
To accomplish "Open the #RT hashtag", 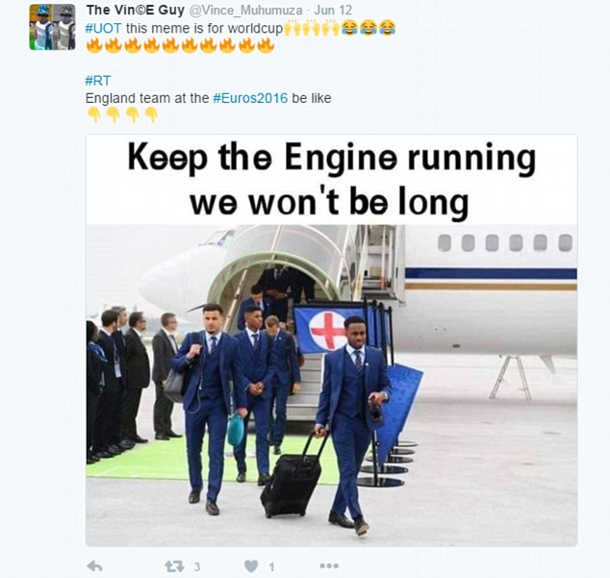I will coord(98,81).
